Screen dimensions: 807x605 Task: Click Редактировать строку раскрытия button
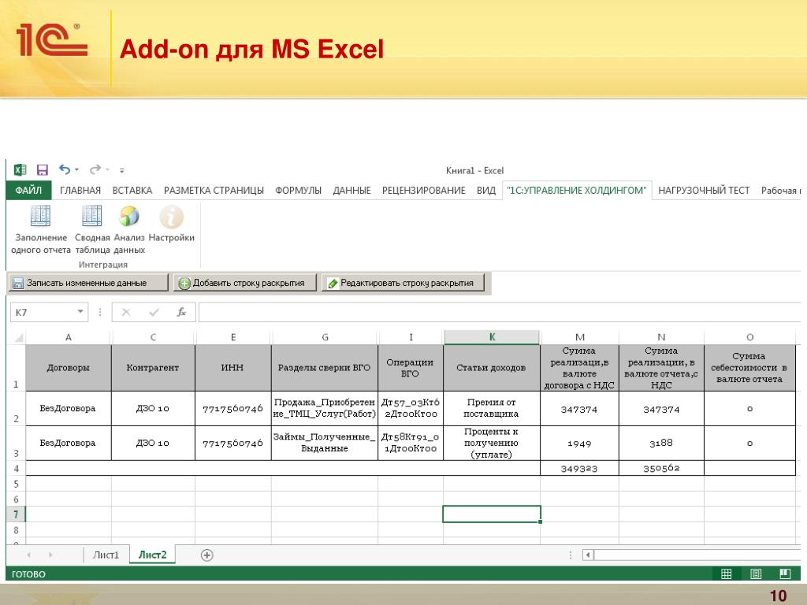point(403,283)
